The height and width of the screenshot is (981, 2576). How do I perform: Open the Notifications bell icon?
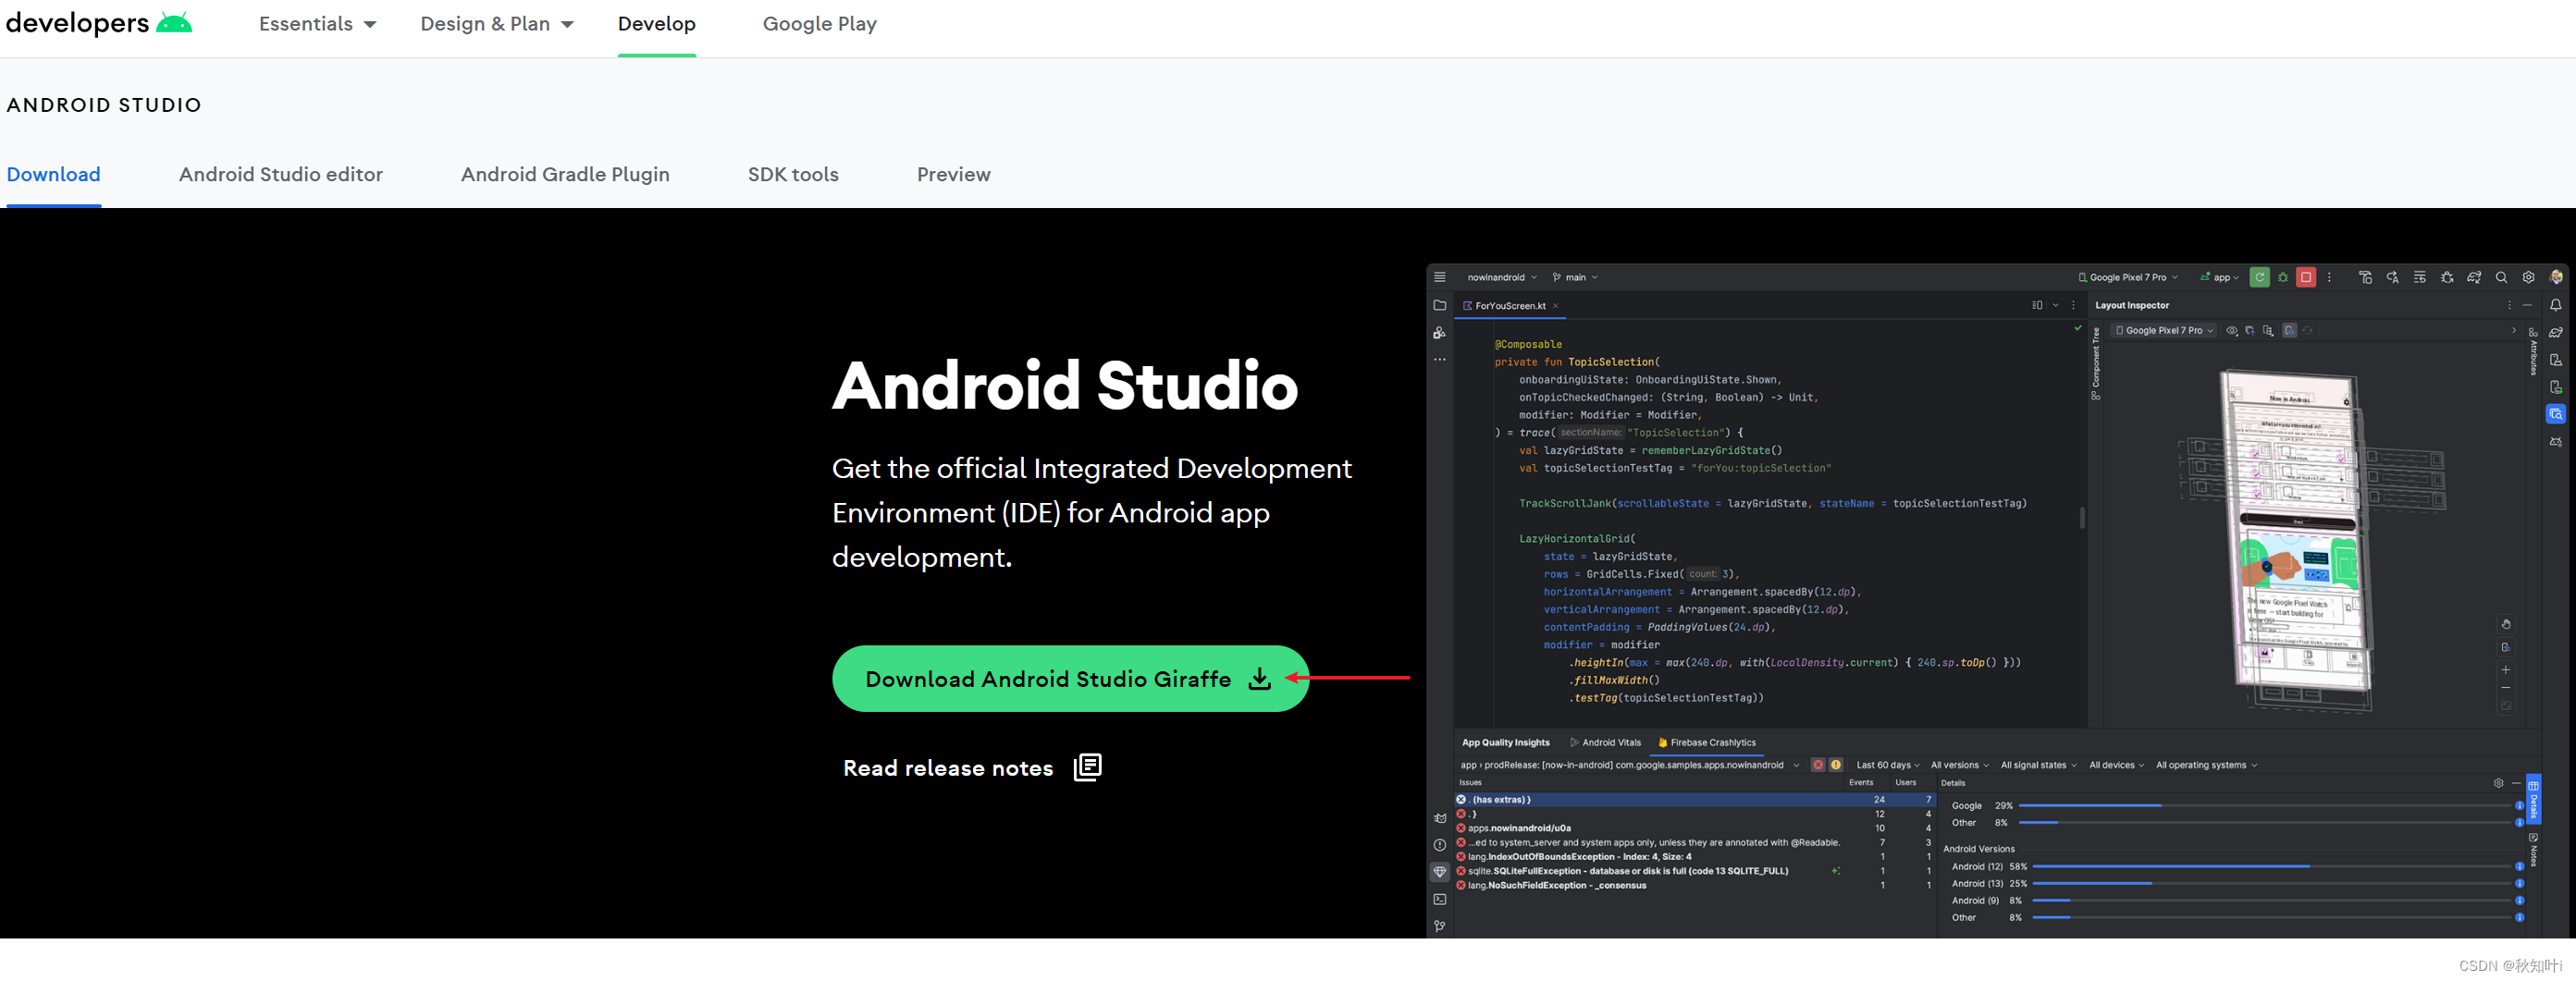[2556, 305]
